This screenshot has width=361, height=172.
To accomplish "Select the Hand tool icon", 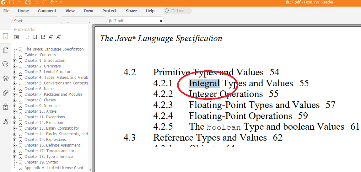I will (x=52, y=2).
